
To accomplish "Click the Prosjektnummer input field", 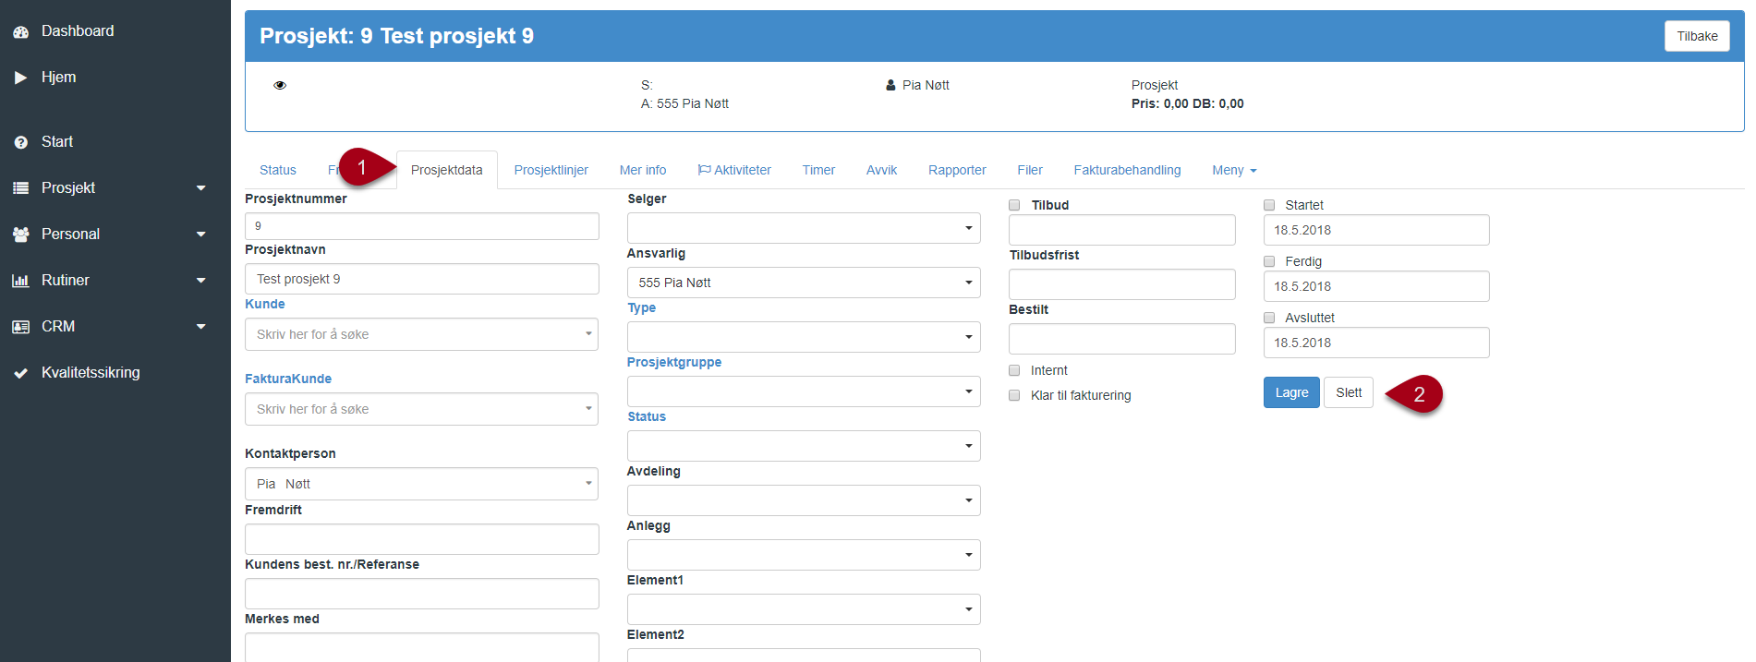I will pyautogui.click(x=421, y=226).
